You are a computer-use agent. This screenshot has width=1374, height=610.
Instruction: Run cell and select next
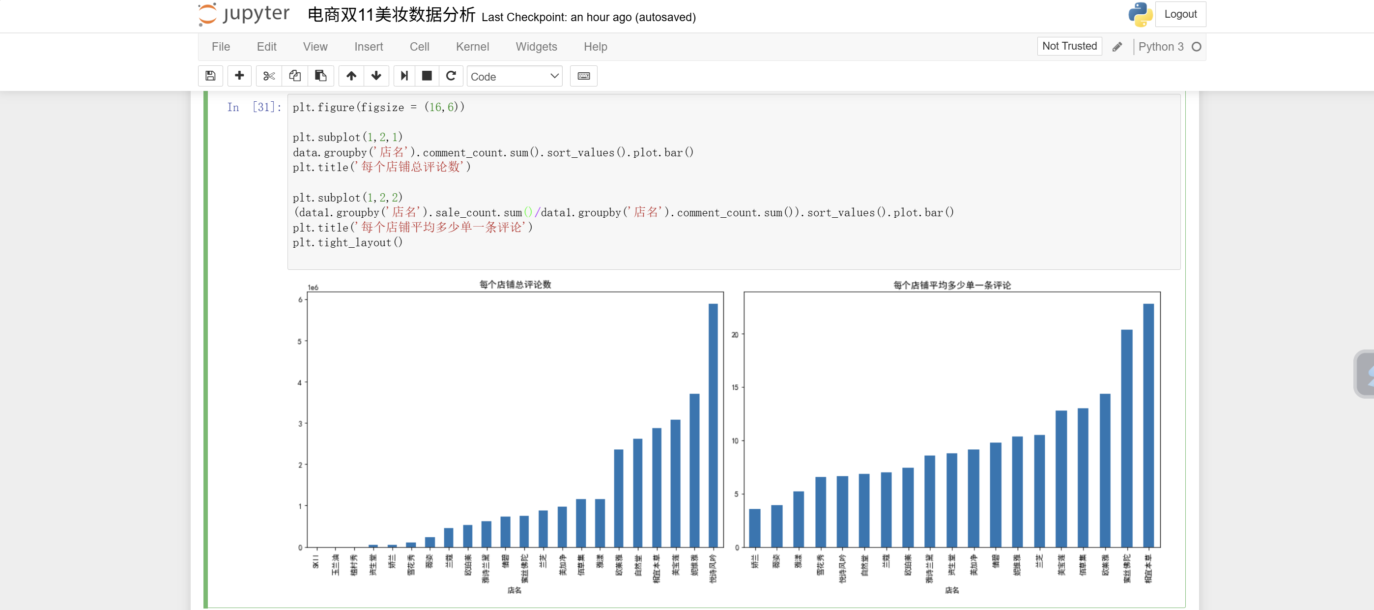[404, 76]
